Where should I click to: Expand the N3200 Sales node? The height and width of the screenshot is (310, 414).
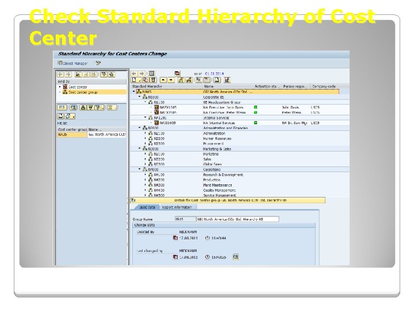(145, 159)
